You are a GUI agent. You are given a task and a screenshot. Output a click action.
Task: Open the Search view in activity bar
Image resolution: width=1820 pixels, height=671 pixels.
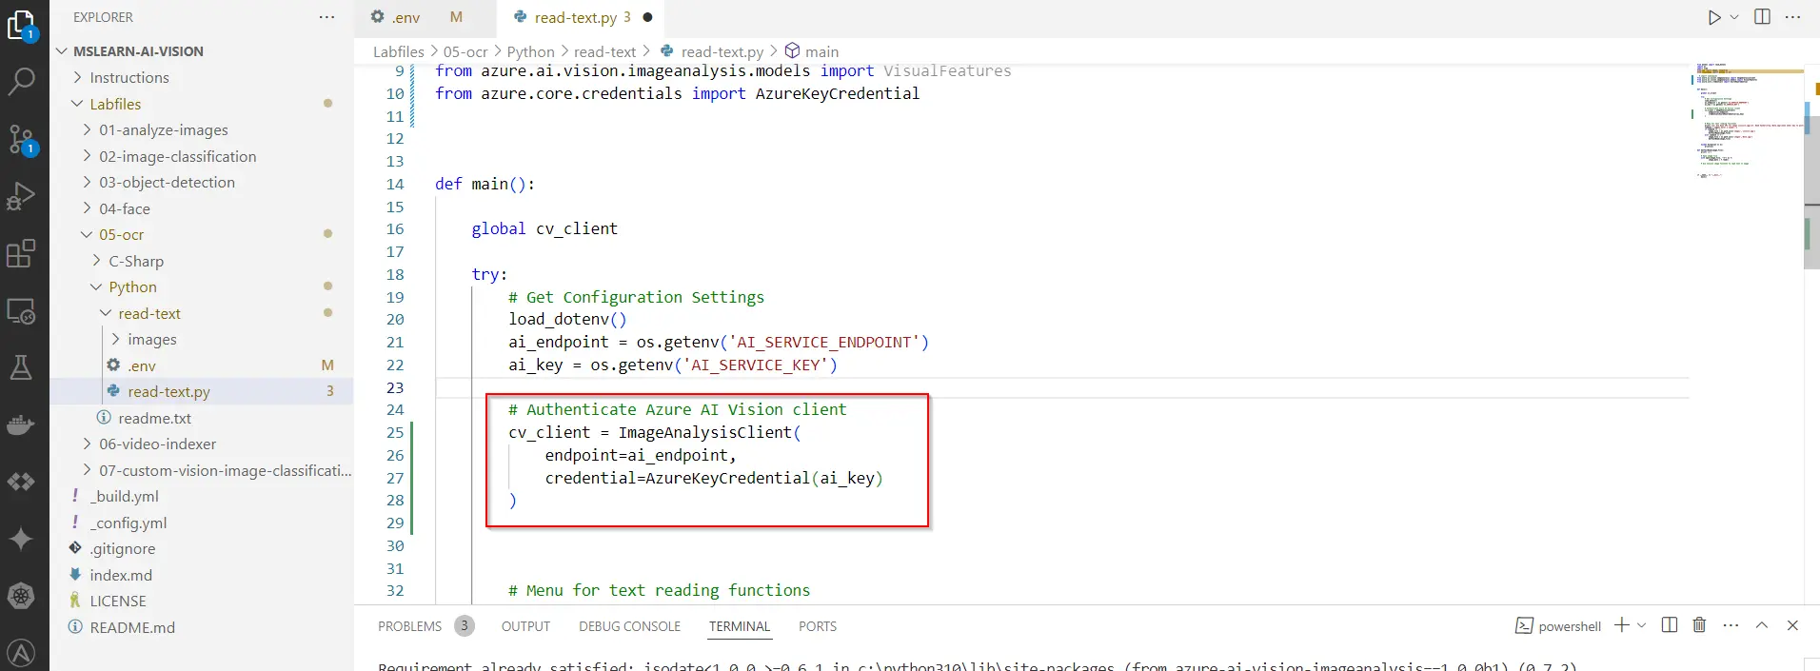[21, 82]
